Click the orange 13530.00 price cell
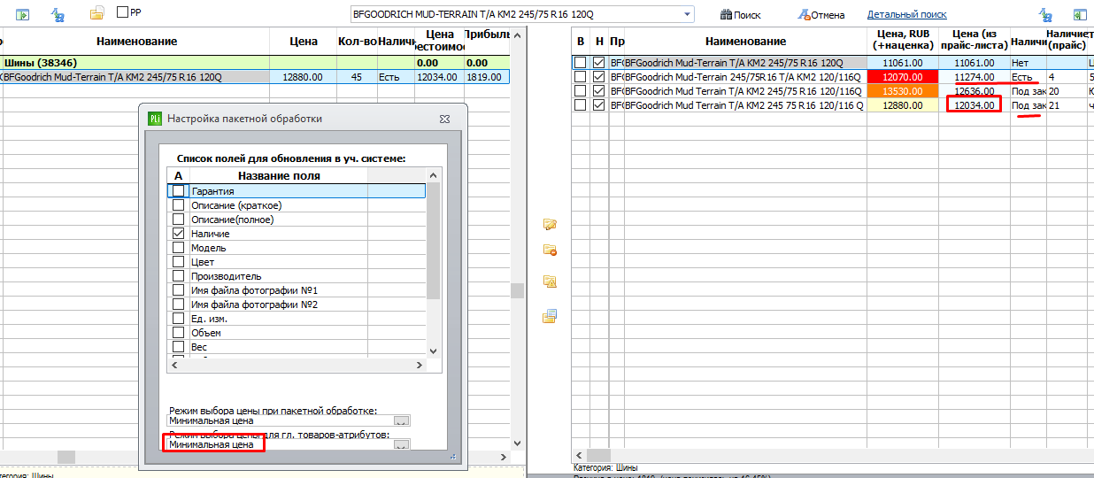 902,91
